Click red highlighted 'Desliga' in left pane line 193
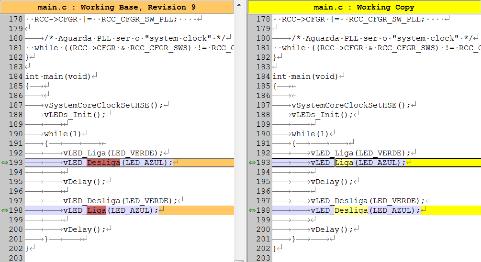Viewport: 481px width, 262px height. (104, 163)
